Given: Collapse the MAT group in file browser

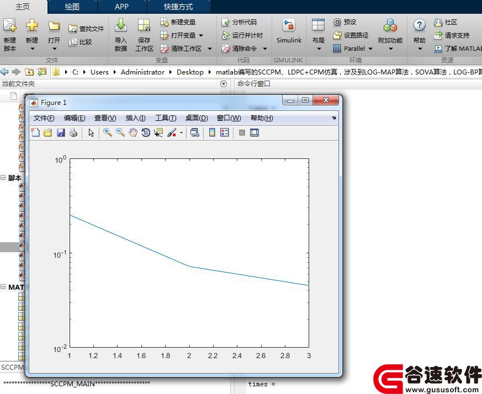Looking at the screenshot, I should pos(3,287).
